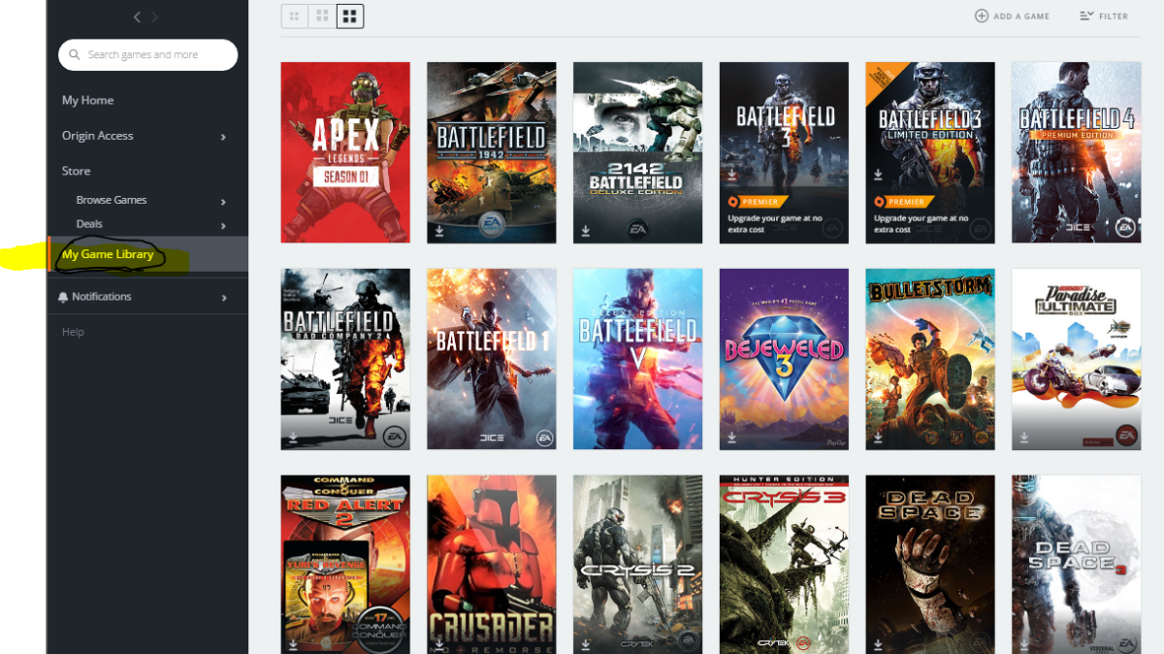Image resolution: width=1164 pixels, height=654 pixels.
Task: Open the Crysis 3 Hunter Edition tile
Action: coord(784,565)
